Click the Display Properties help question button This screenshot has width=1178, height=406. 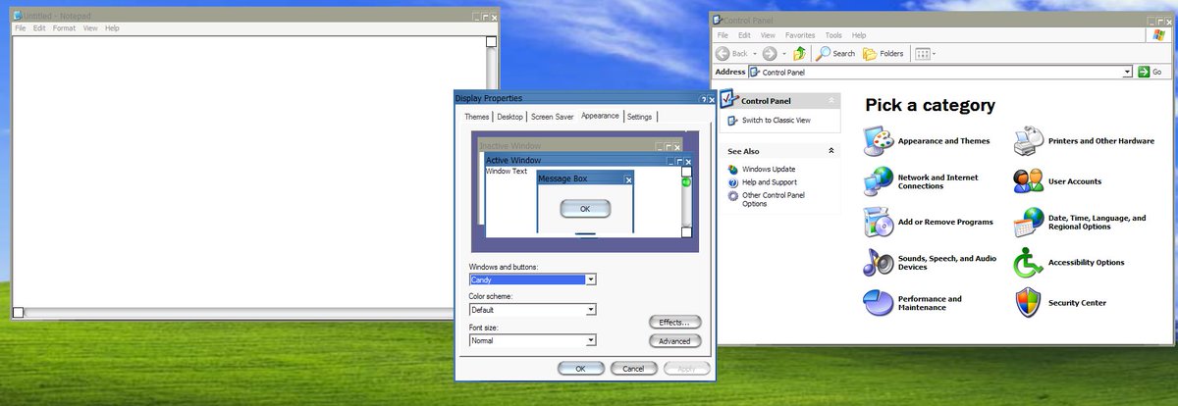[x=703, y=99]
